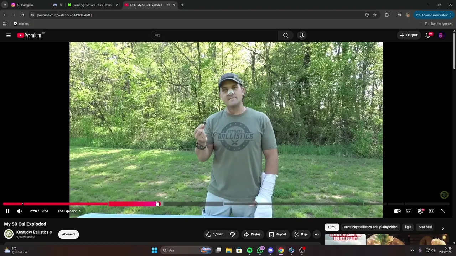Close the My 50 Cal Exploded tab
Image resolution: width=456 pixels, height=256 pixels.
[x=174, y=5]
